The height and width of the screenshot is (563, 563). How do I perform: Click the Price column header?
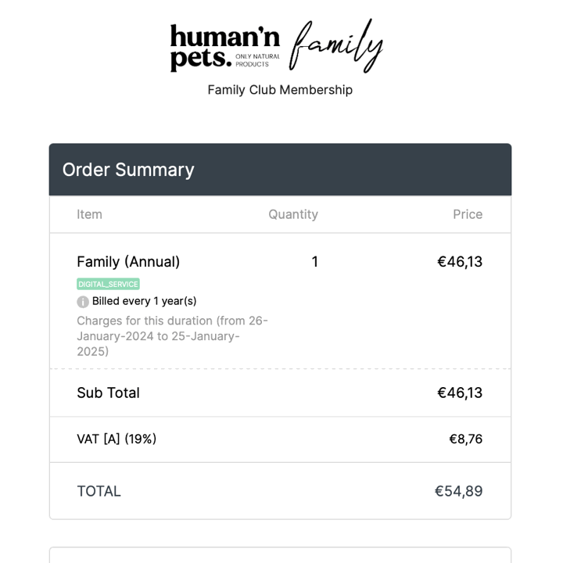point(468,214)
